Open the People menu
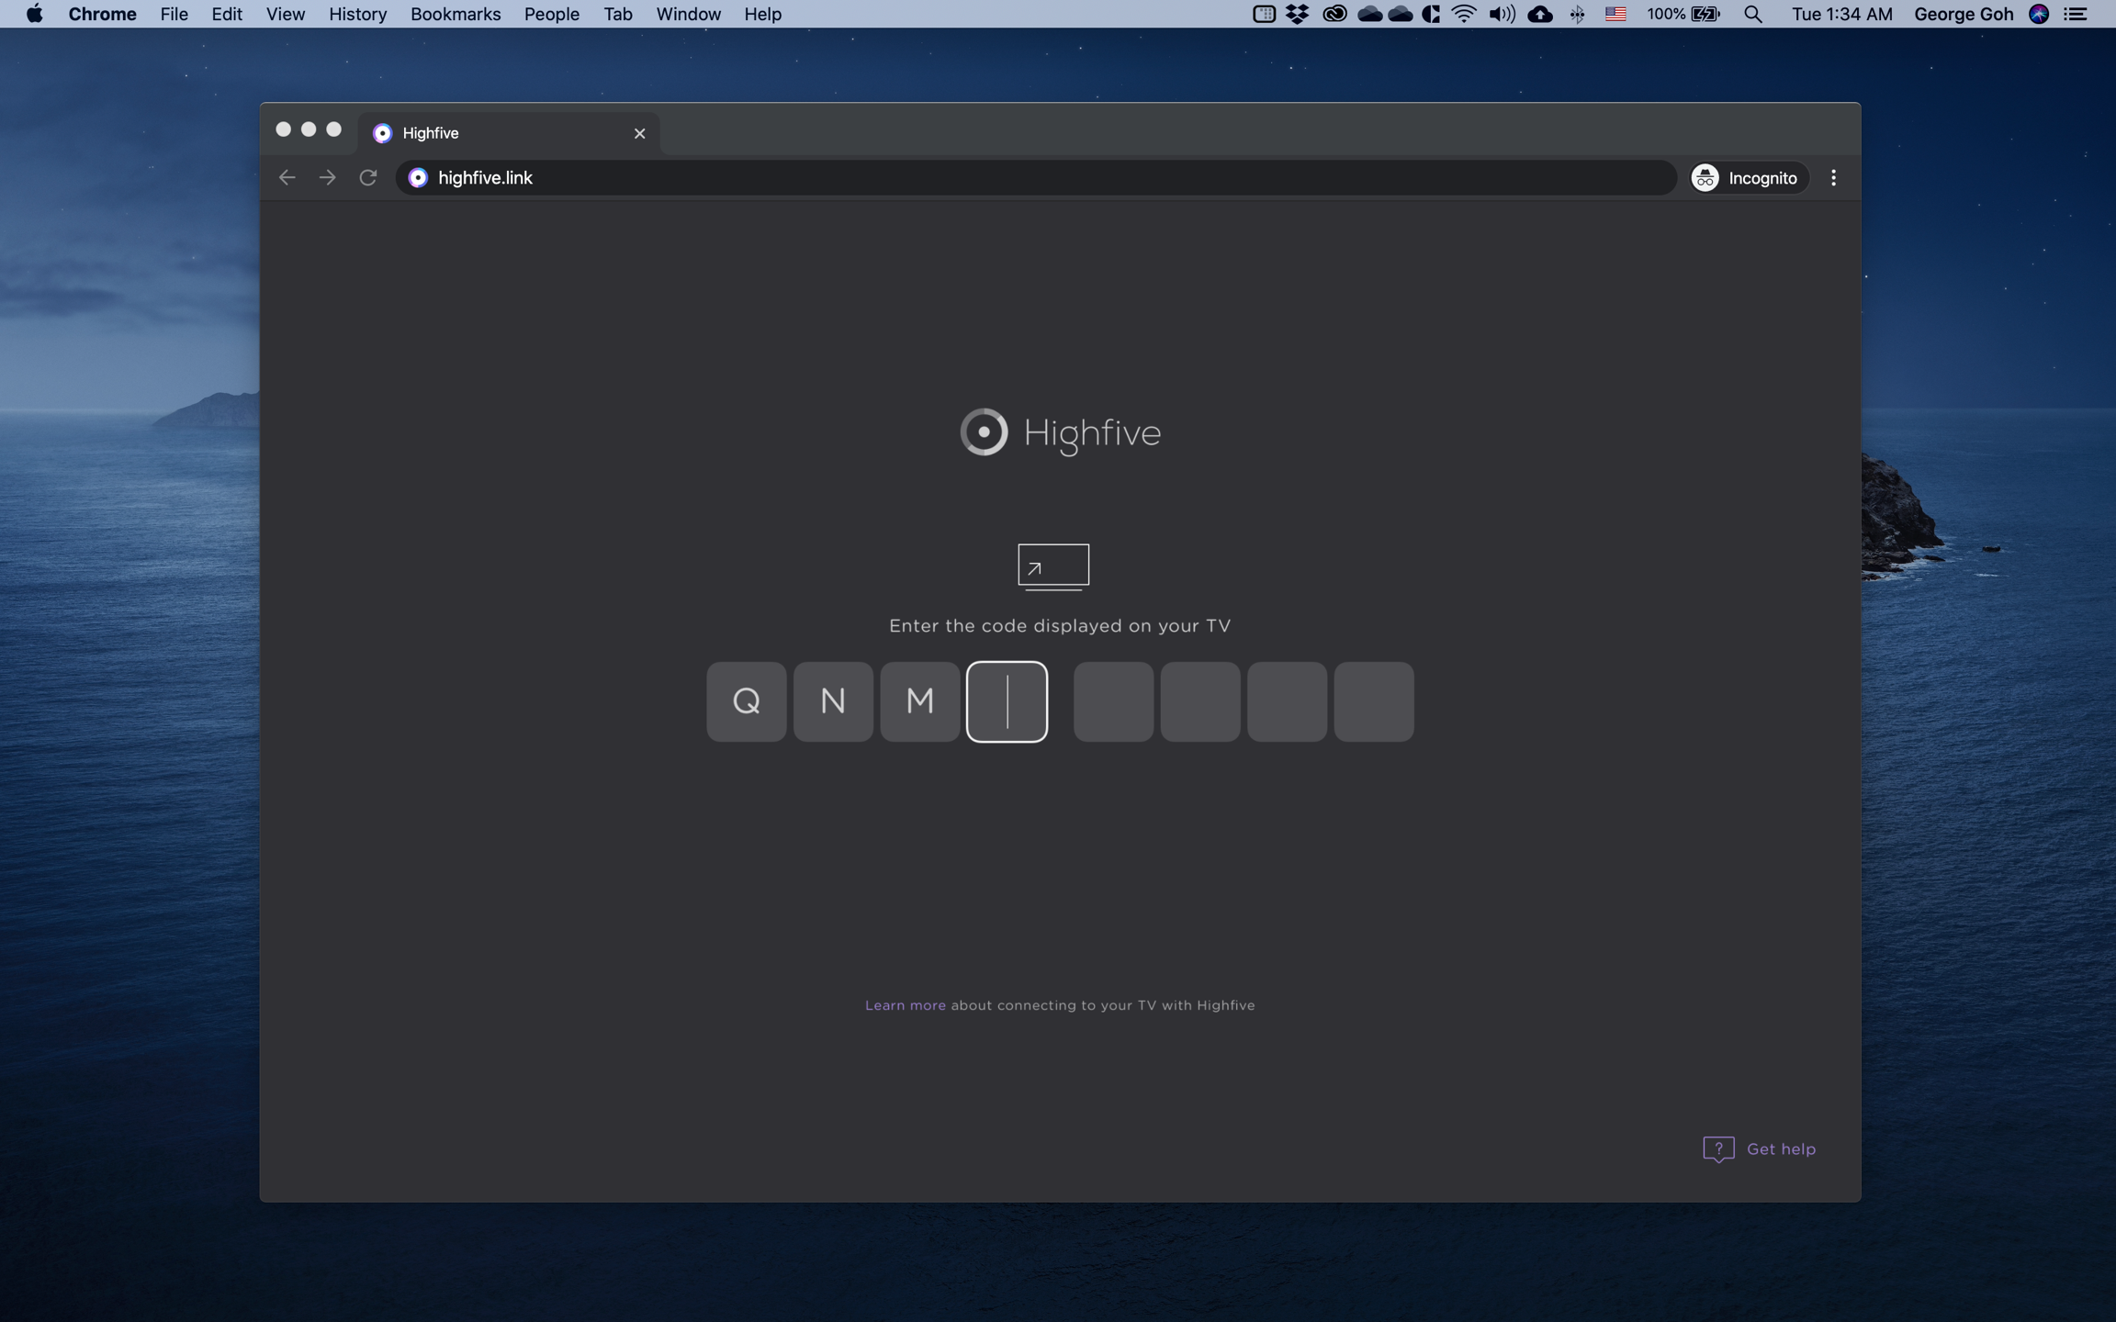This screenshot has width=2116, height=1322. (551, 14)
